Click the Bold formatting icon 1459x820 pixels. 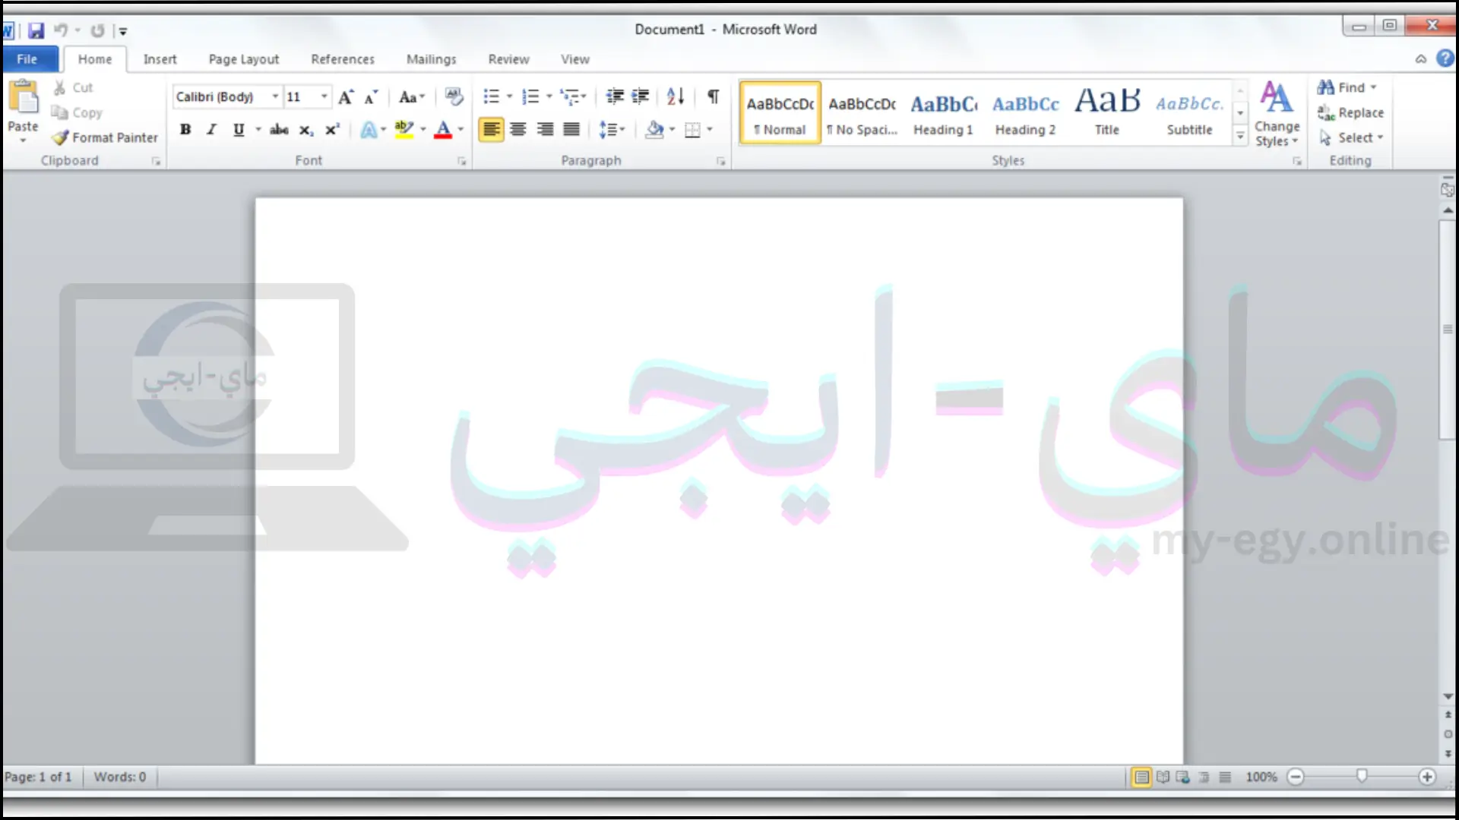[185, 130]
